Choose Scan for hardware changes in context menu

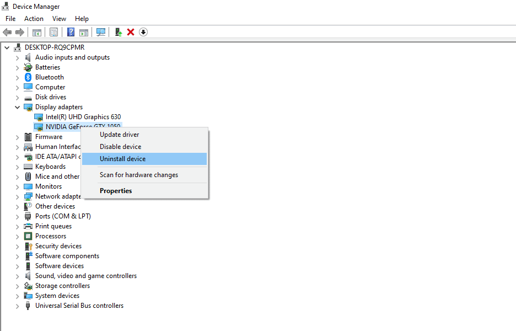[144, 175]
